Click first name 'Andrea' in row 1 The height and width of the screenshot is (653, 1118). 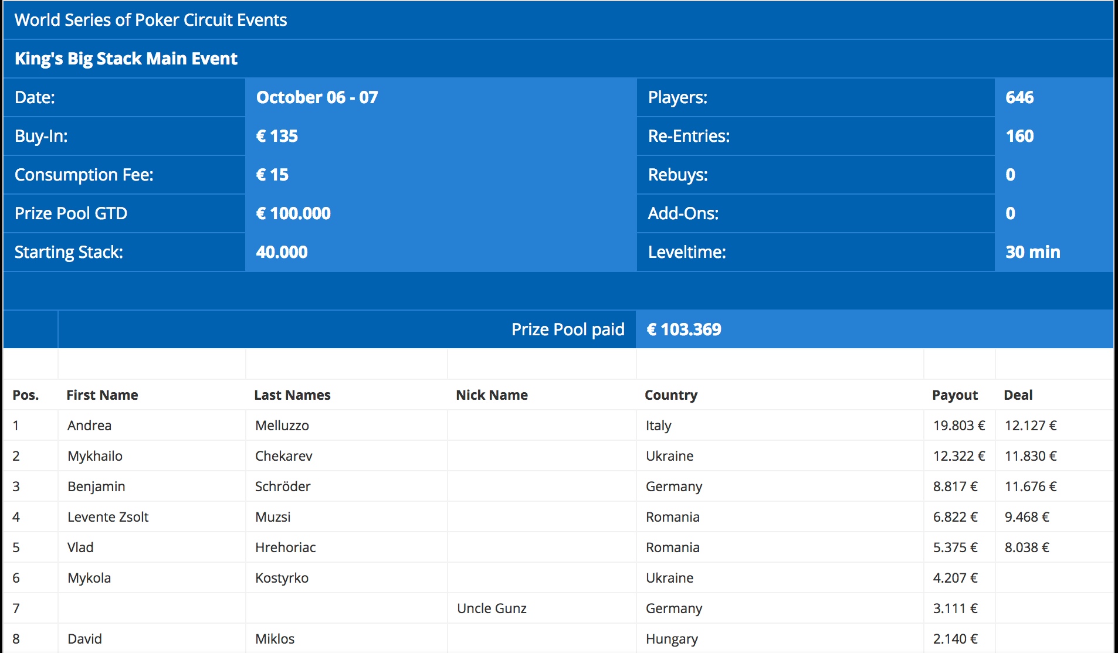(89, 426)
